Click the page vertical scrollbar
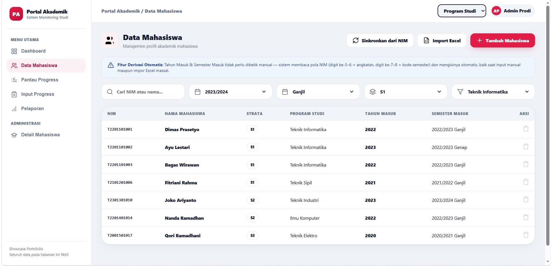This screenshot has height=266, width=552. (548, 125)
